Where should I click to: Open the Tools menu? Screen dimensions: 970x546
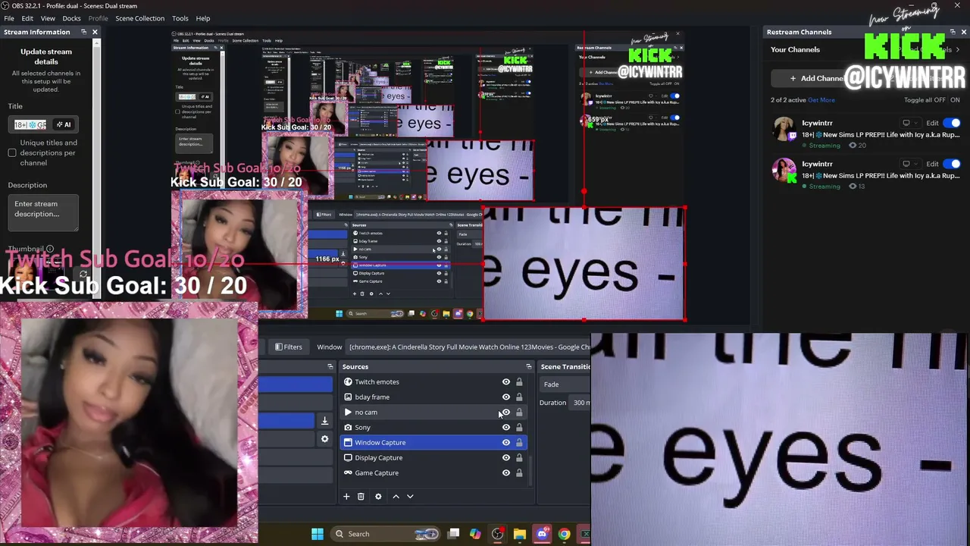pos(180,18)
